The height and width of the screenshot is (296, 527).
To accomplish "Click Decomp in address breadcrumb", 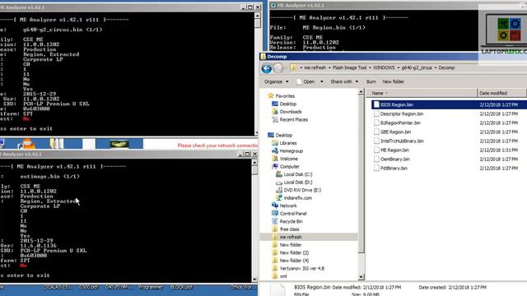I will (446, 67).
